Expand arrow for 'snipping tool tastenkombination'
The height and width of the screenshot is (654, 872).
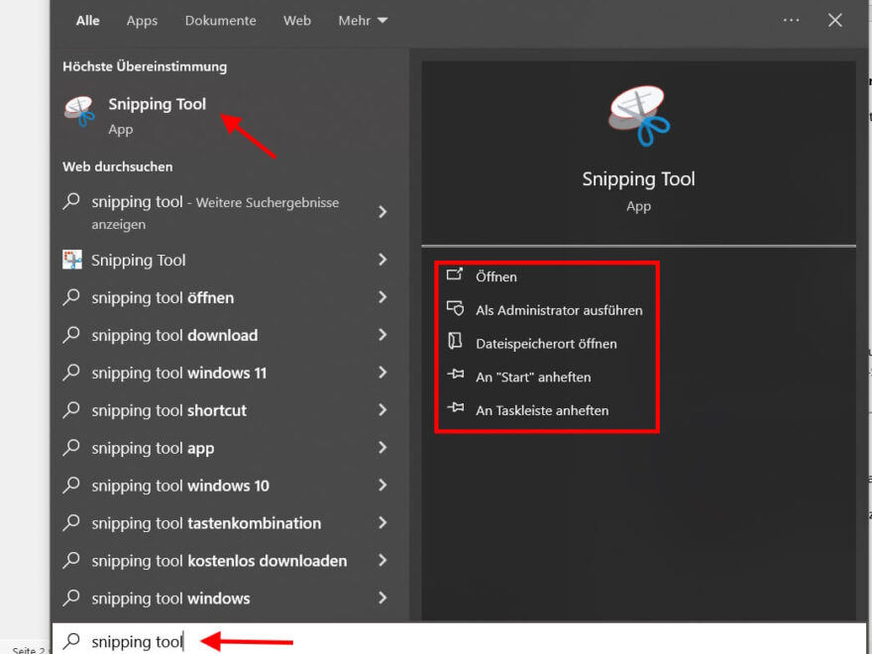(382, 523)
